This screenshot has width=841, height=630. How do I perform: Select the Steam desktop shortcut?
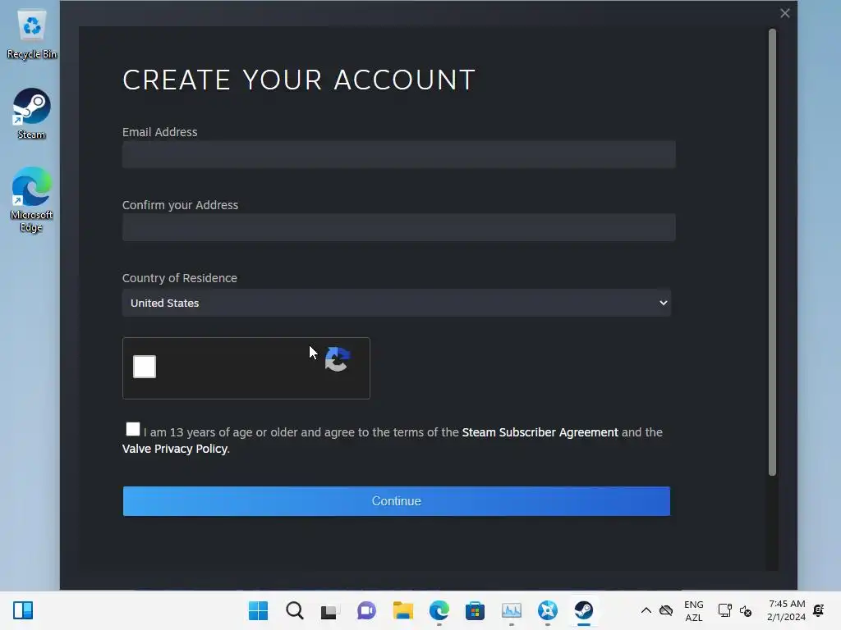(32, 114)
